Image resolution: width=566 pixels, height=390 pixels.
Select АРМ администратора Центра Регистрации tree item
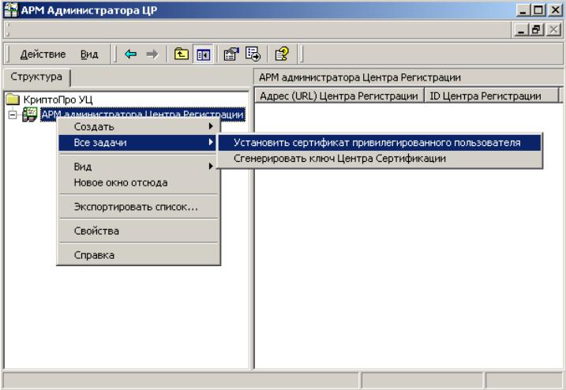click(x=143, y=114)
